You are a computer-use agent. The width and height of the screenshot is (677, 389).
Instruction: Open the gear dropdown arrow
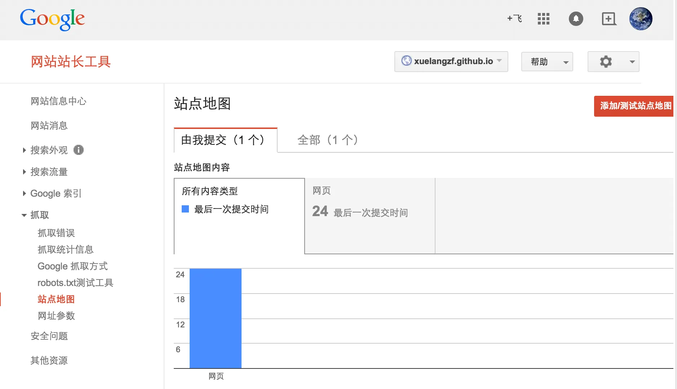(632, 62)
